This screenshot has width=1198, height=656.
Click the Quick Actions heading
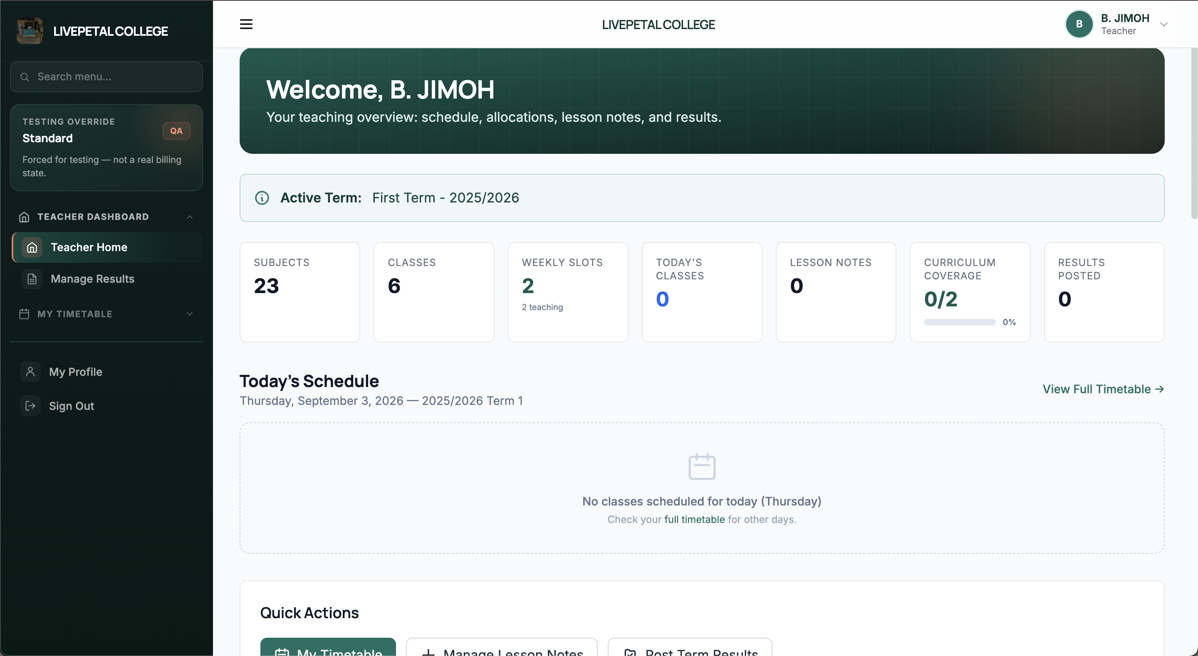(x=309, y=613)
